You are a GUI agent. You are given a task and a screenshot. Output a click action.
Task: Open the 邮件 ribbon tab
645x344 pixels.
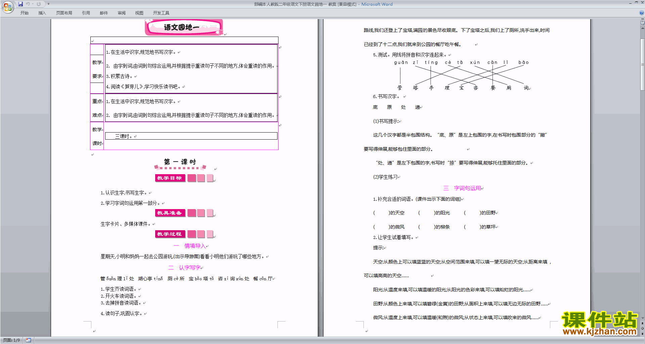click(104, 13)
